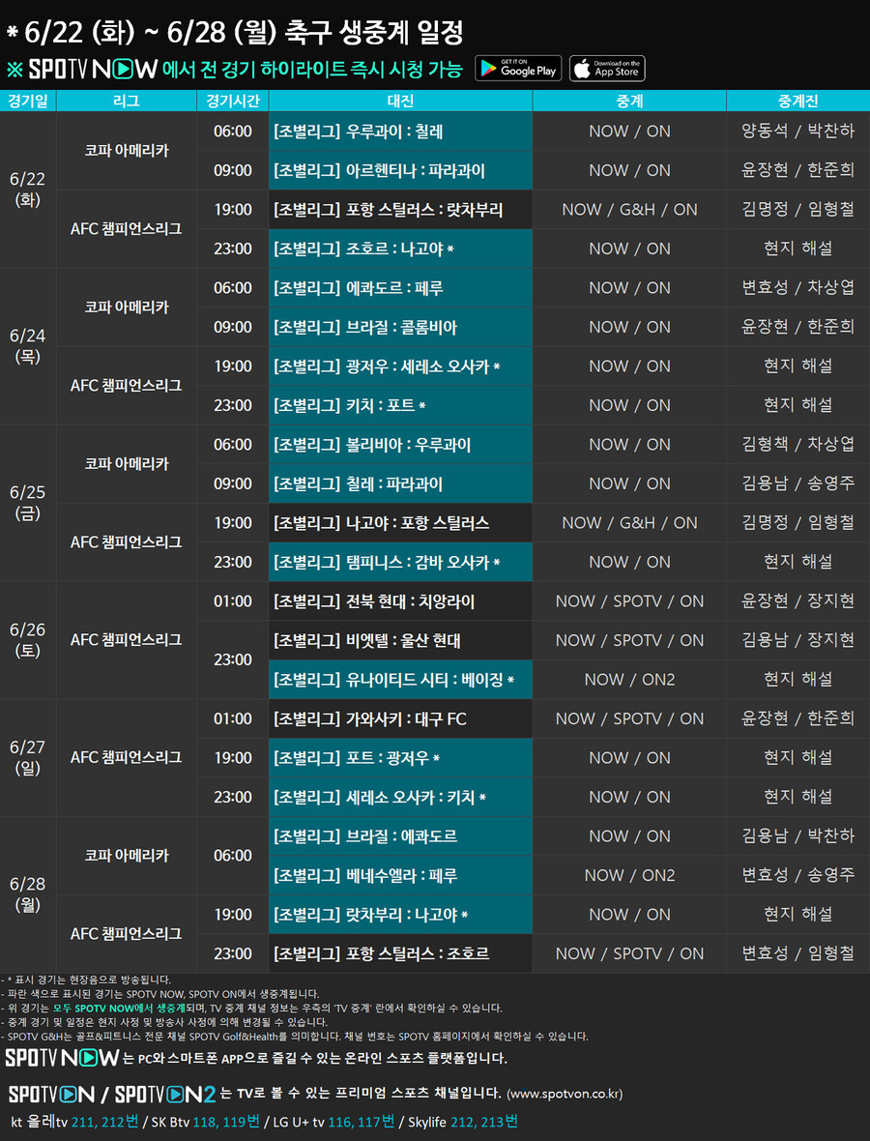
Task: Select the 나고야 : 포항 스틸러스 match
Action: [400, 523]
